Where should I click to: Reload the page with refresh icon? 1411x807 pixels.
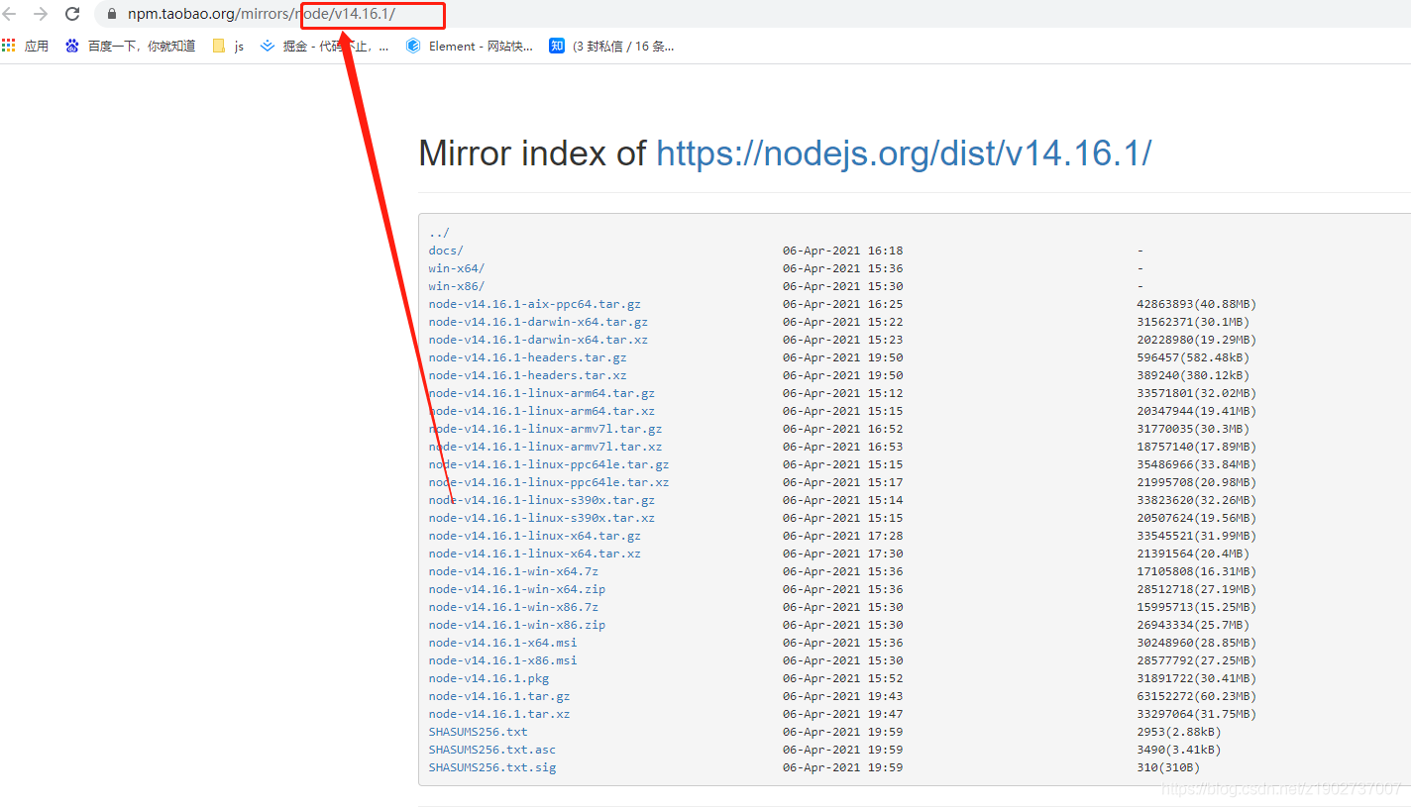pyautogui.click(x=72, y=14)
